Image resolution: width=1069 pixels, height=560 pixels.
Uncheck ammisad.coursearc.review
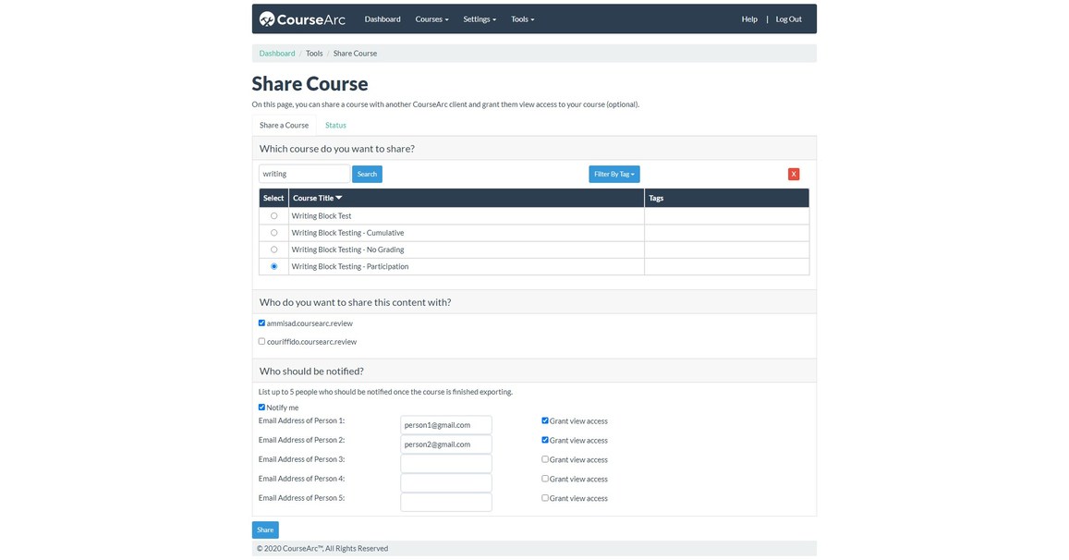click(x=261, y=322)
